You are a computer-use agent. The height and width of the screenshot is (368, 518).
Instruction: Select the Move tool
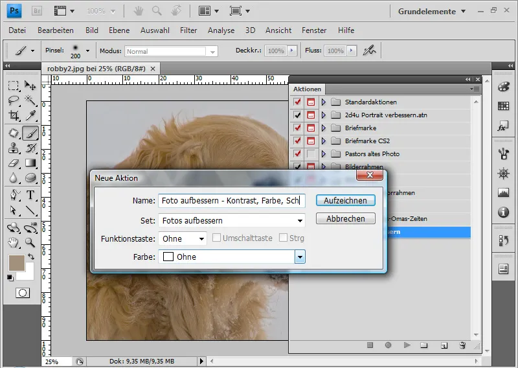30,86
